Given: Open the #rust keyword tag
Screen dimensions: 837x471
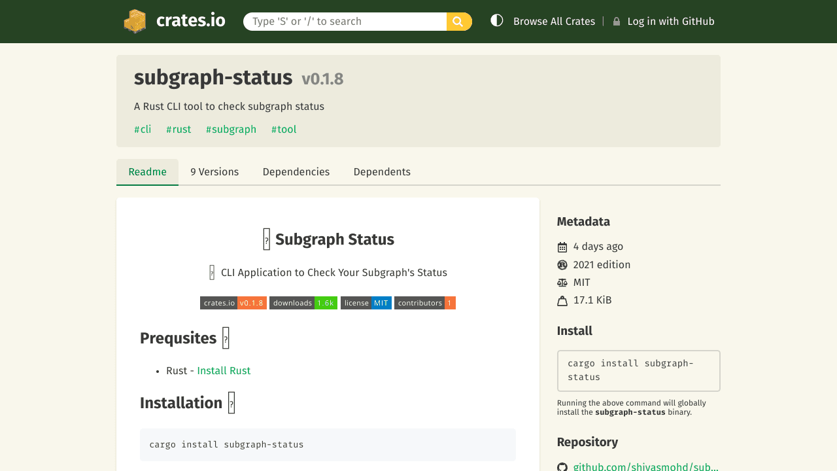Looking at the screenshot, I should click(179, 130).
